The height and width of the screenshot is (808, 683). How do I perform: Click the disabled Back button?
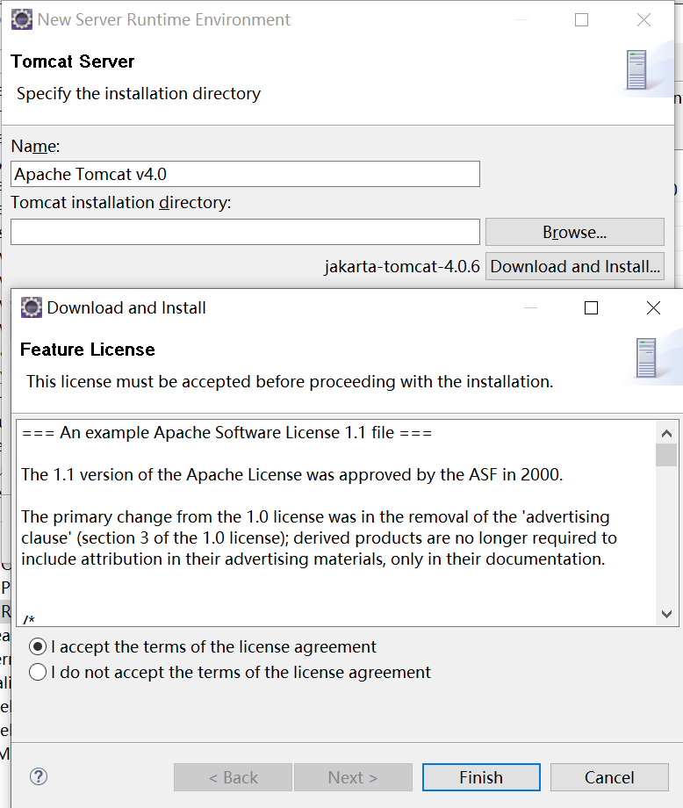click(233, 777)
